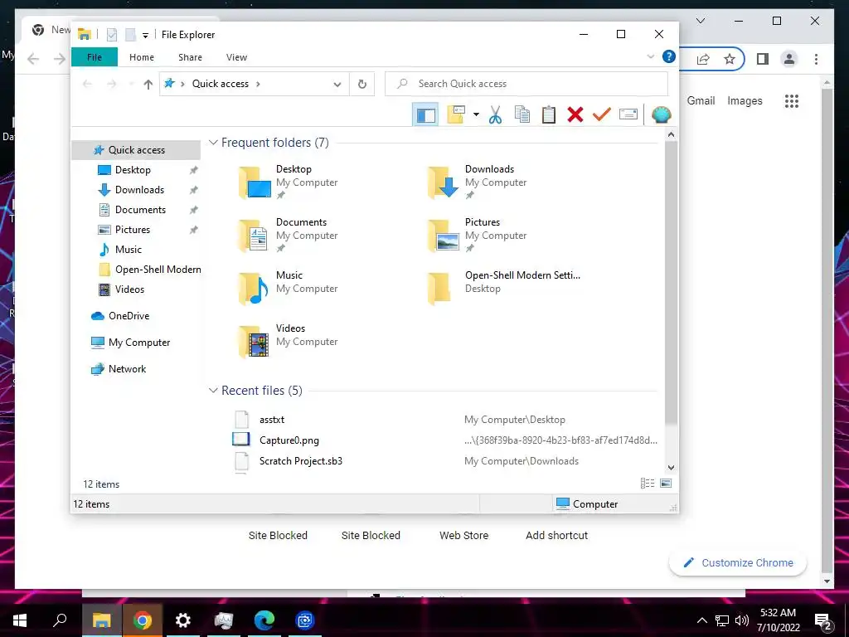Click the chevron after Quick access breadcrumb
This screenshot has width=849, height=637.
click(258, 84)
